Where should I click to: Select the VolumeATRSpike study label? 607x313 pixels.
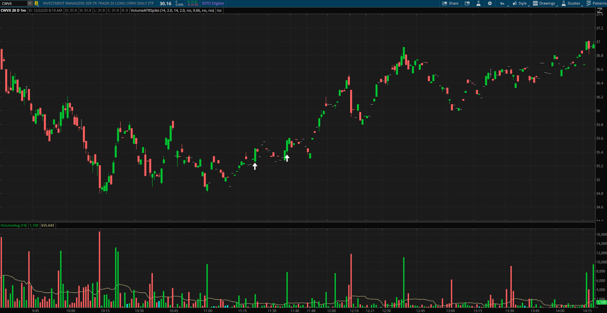[172, 11]
